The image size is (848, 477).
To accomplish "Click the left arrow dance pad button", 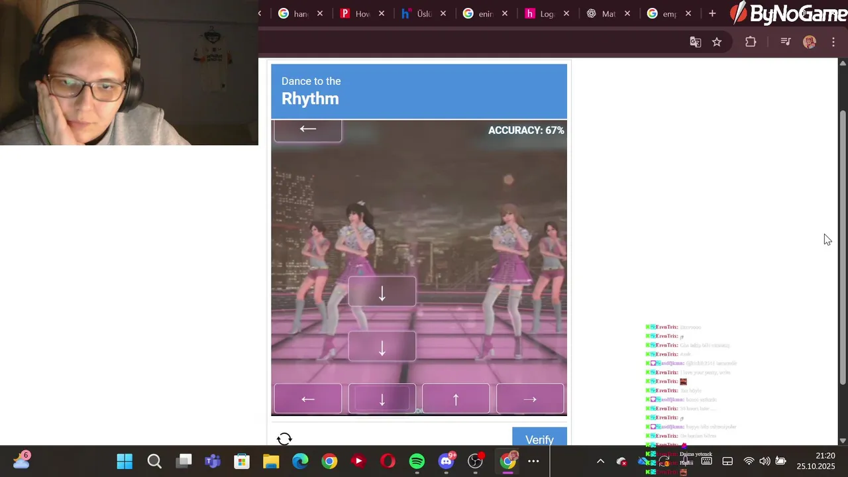I will (x=308, y=399).
